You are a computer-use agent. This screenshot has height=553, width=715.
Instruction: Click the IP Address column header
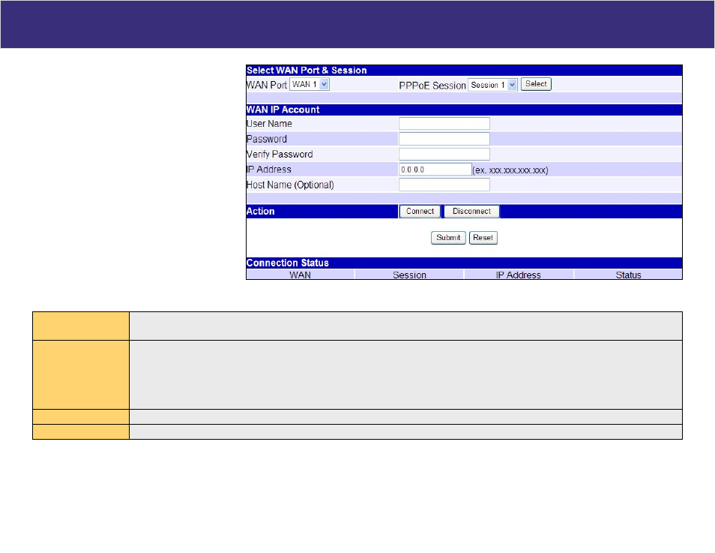[x=519, y=275]
